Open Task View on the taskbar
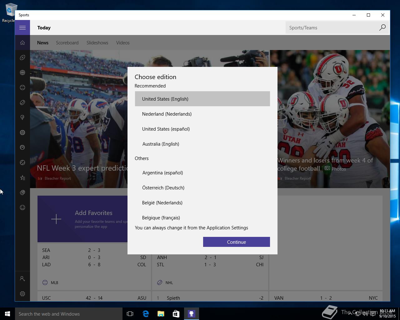The width and height of the screenshot is (400, 320). click(x=130, y=314)
